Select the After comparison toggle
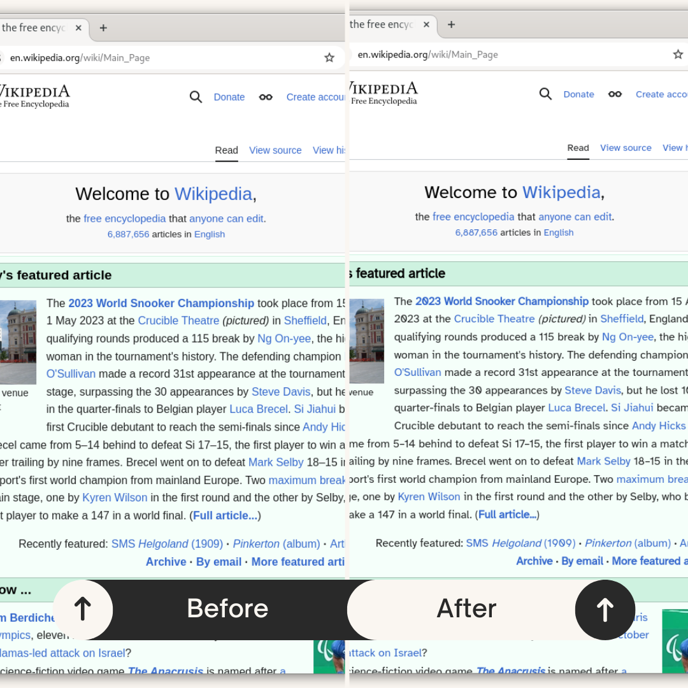 click(x=466, y=608)
